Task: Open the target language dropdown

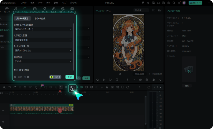Action: [43, 50]
